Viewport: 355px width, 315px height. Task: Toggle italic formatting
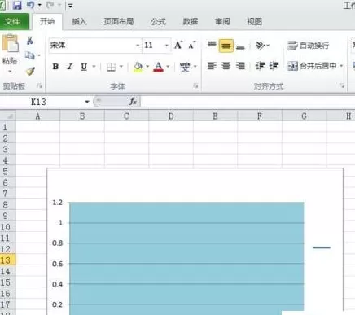pyautogui.click(x=70, y=67)
